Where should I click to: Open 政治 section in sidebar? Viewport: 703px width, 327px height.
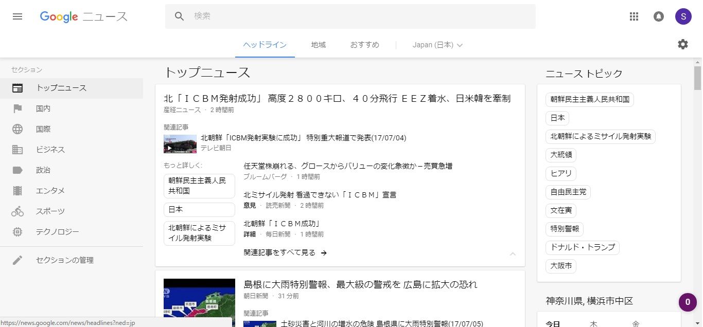72,170
